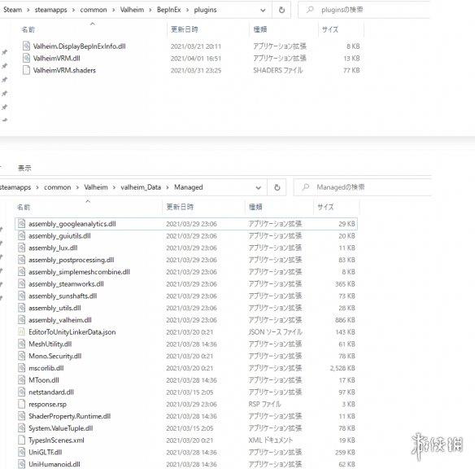The height and width of the screenshot is (469, 475).
Task: Click mscorlib.dll file icon
Action: [21, 368]
